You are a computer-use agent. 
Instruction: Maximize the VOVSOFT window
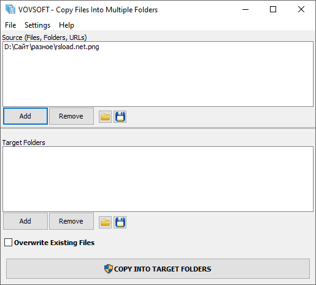pos(273,9)
